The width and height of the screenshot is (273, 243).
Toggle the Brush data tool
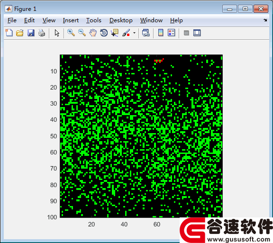(x=126, y=33)
